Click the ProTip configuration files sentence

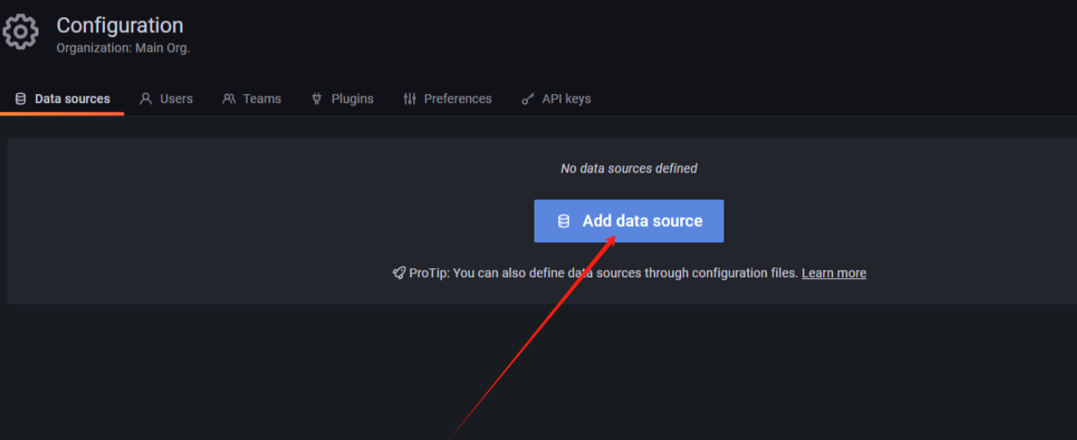603,273
